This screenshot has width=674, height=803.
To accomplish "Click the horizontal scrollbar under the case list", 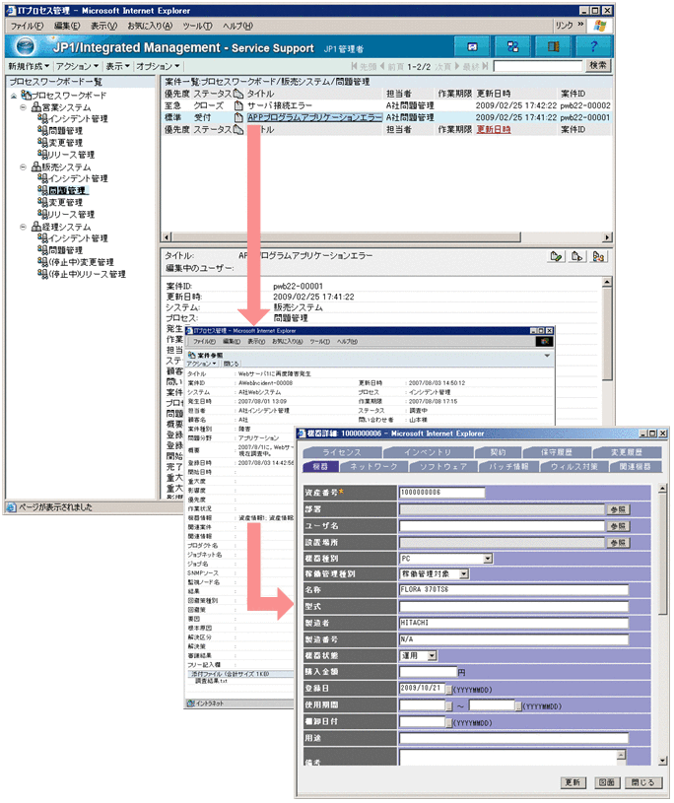I will 386,237.
